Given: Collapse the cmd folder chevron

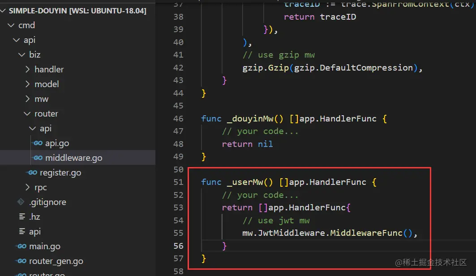Looking at the screenshot, I should (11, 25).
